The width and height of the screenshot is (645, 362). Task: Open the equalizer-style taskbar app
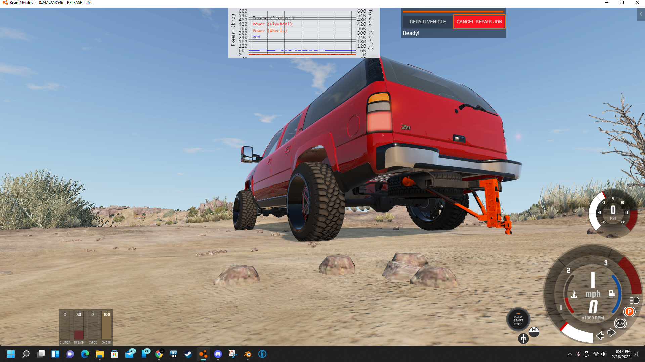pyautogui.click(x=173, y=354)
